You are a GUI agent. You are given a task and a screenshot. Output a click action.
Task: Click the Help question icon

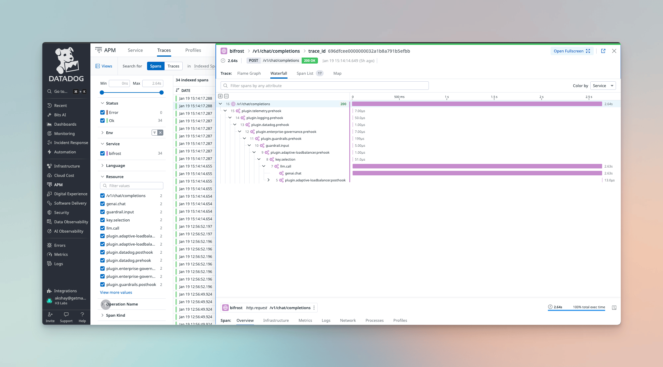[x=82, y=314]
